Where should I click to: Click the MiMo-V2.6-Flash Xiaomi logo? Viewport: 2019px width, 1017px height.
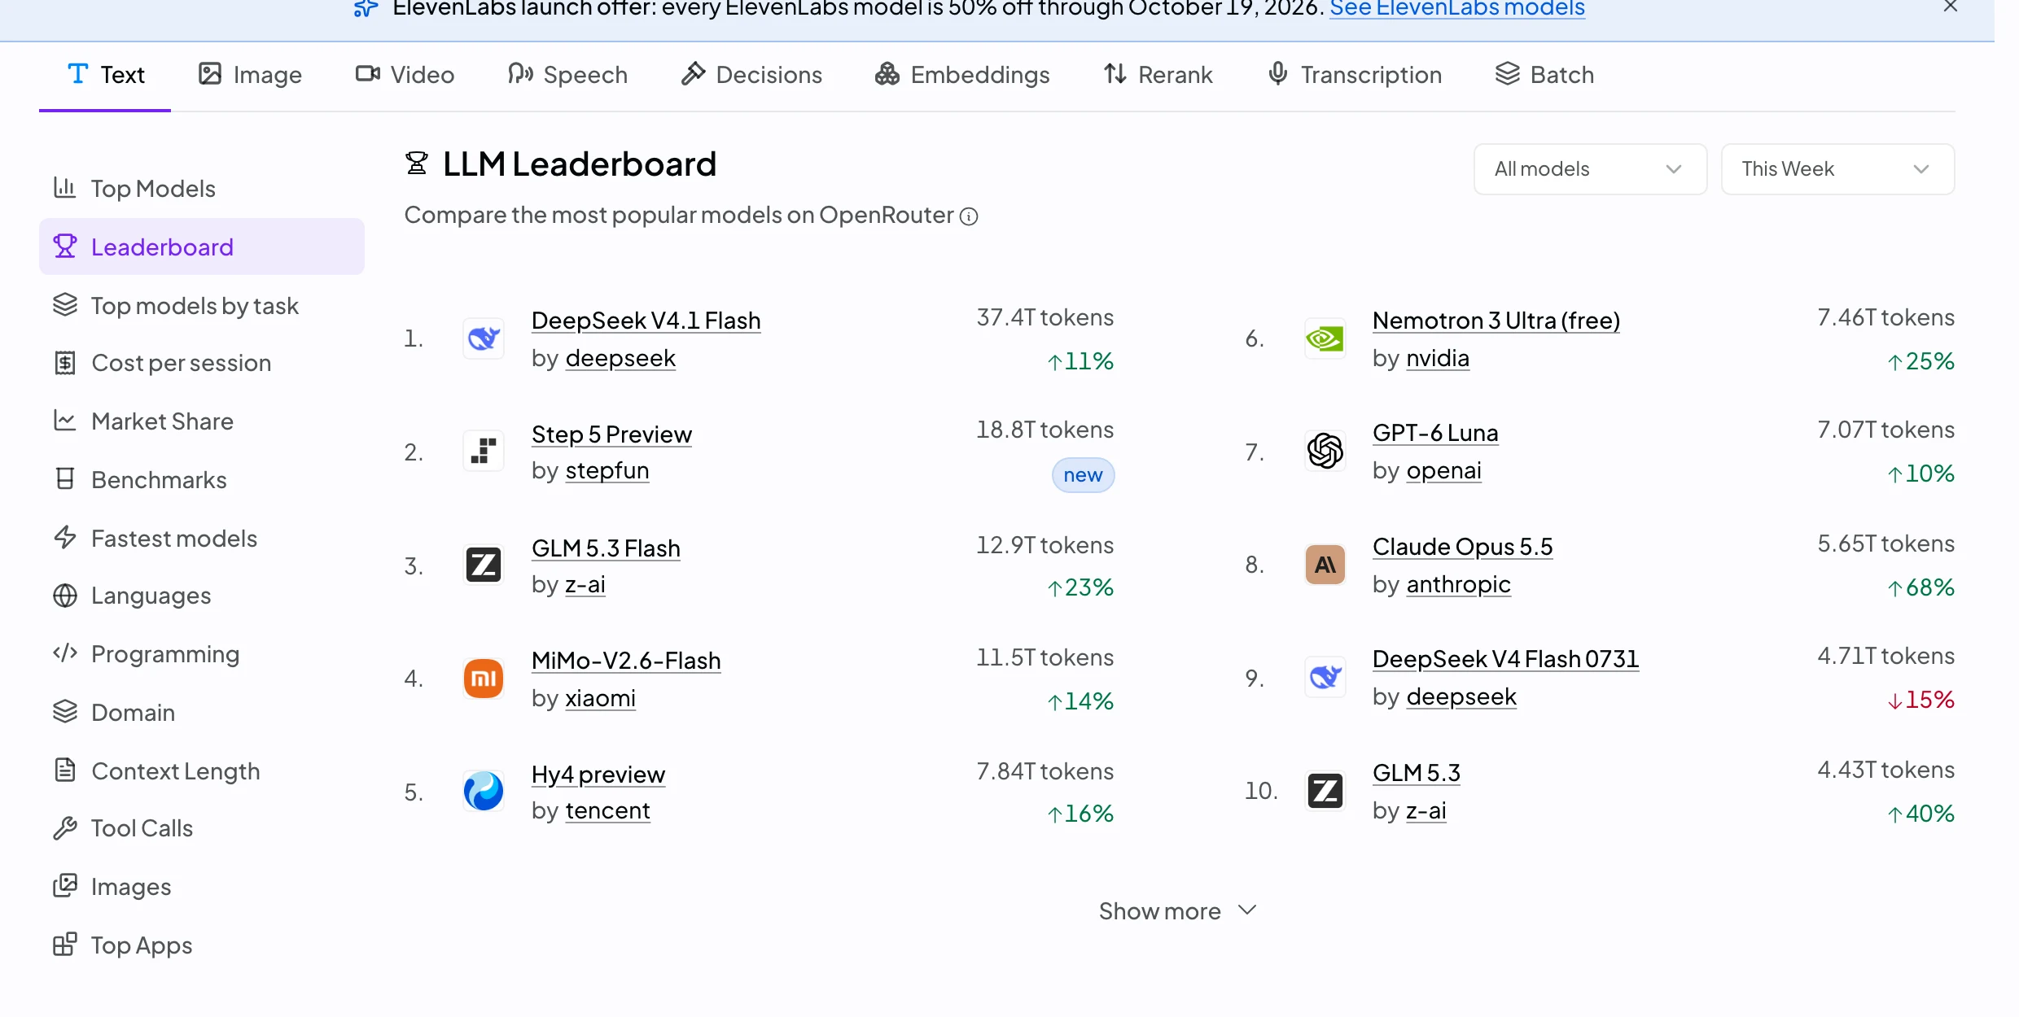[484, 679]
